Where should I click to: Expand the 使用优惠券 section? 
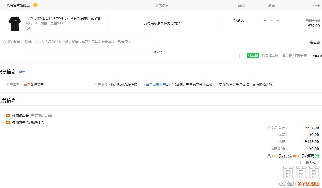8,116
